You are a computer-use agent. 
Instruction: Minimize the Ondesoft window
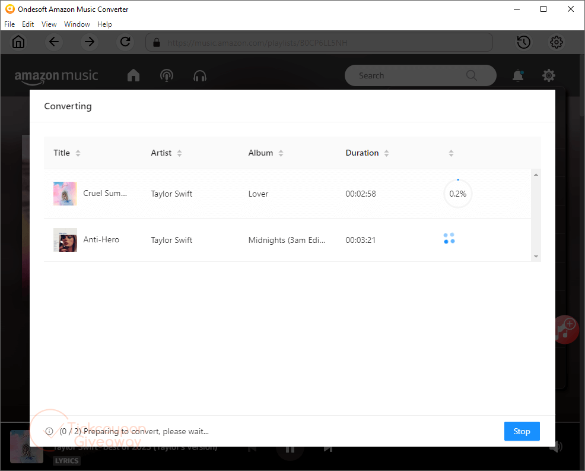tap(517, 9)
